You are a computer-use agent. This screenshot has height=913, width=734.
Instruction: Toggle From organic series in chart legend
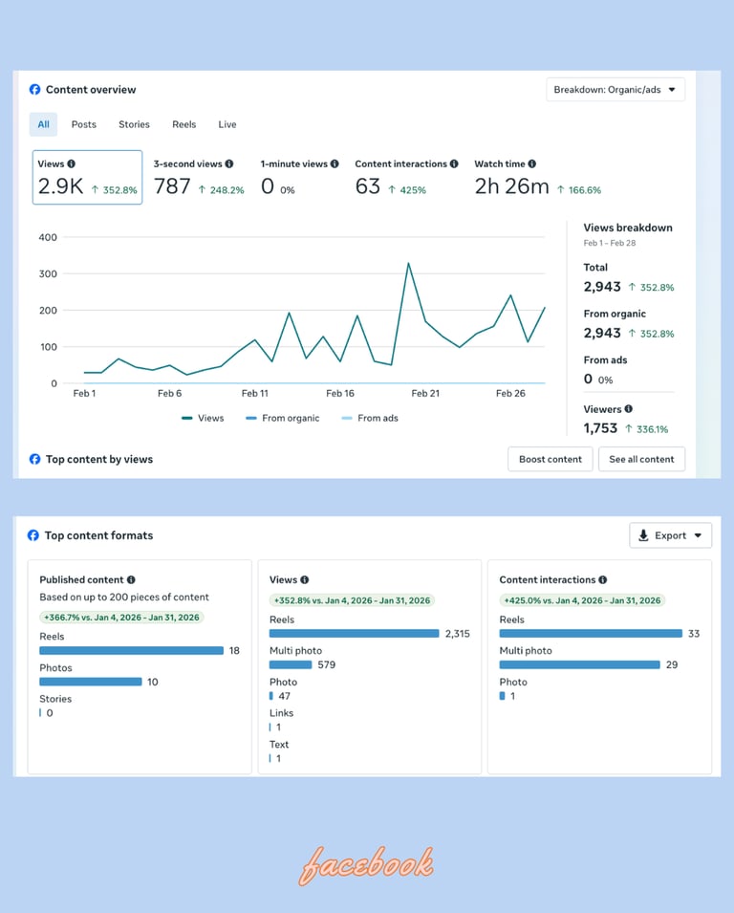(x=282, y=418)
